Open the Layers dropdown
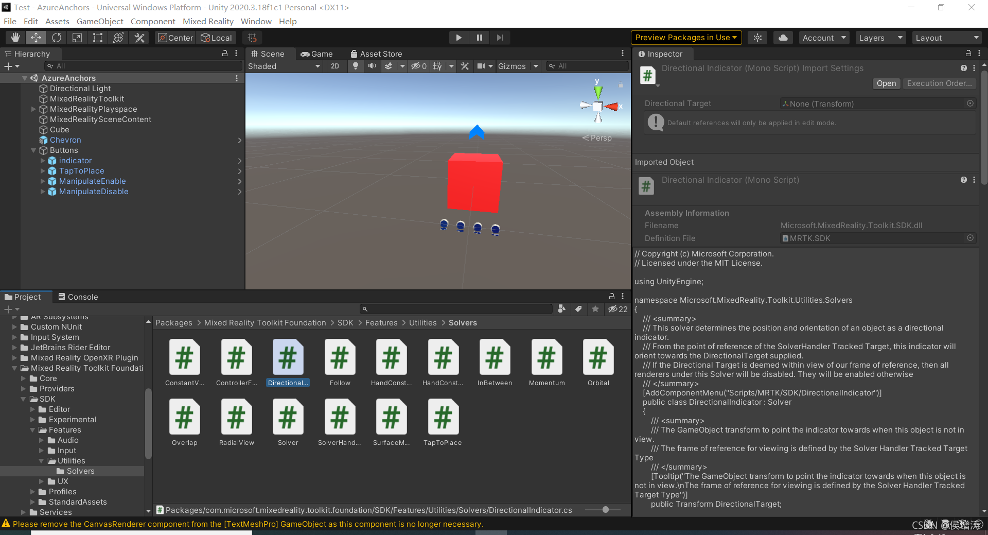 pos(880,38)
